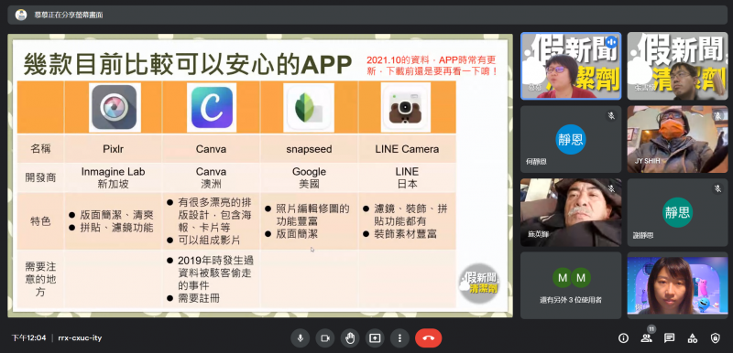733x353 pixels.
Task: Click the LINE Camera bear icon on slide
Action: coord(406,107)
